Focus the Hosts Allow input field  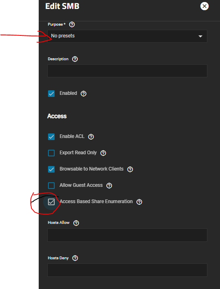coord(127,235)
